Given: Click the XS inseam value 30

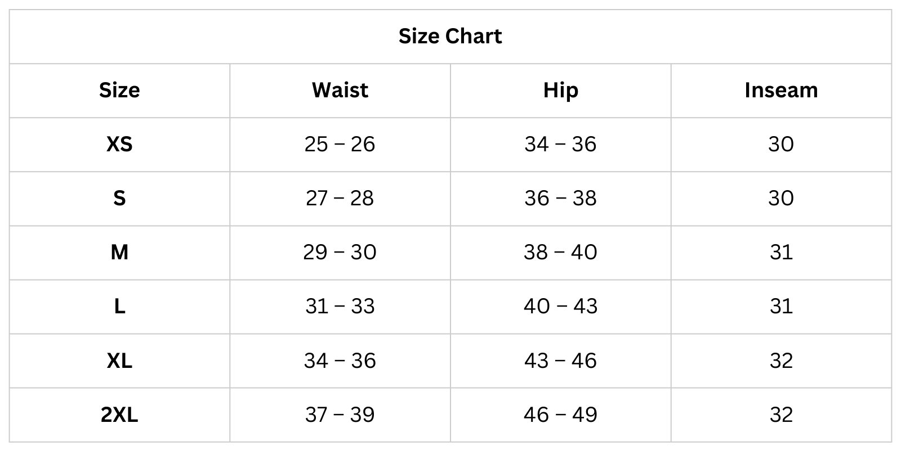Looking at the screenshot, I should [781, 145].
